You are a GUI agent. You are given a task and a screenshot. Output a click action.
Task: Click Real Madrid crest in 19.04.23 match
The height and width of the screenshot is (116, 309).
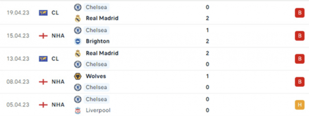point(78,18)
